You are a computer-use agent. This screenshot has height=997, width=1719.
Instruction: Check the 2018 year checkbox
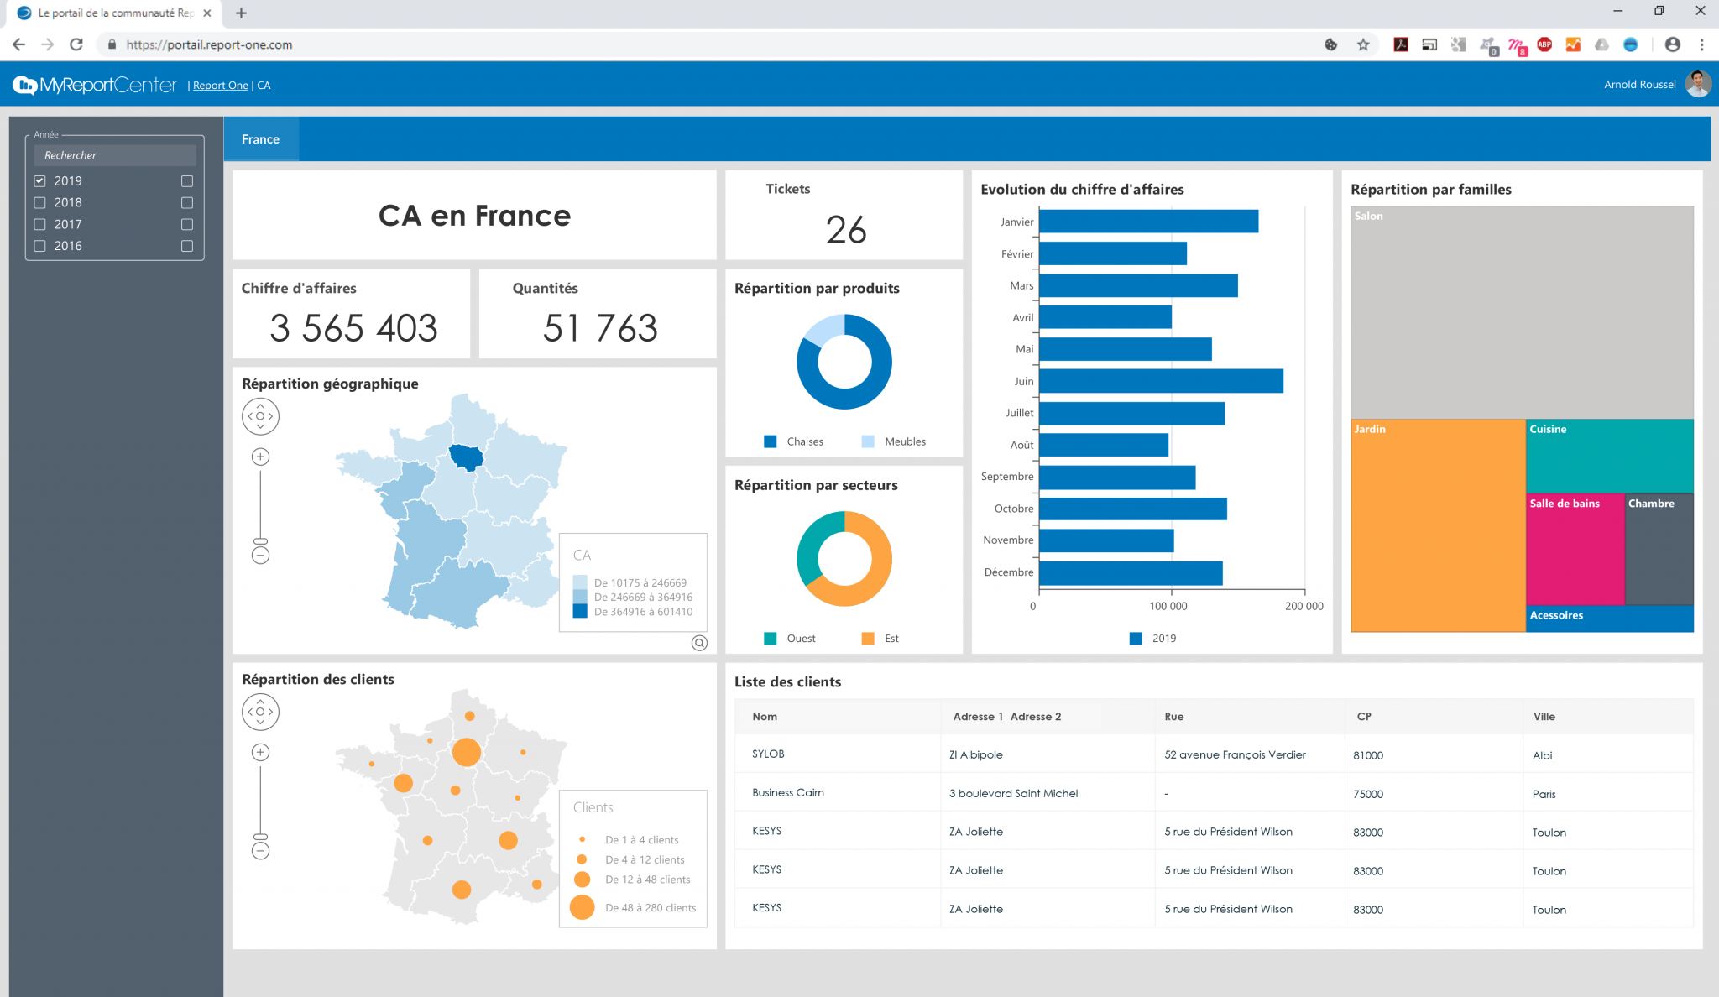click(39, 202)
